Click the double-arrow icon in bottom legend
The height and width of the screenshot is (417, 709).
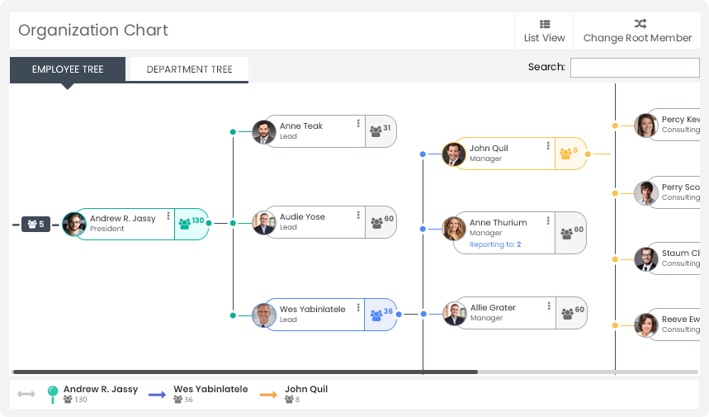[x=26, y=394]
